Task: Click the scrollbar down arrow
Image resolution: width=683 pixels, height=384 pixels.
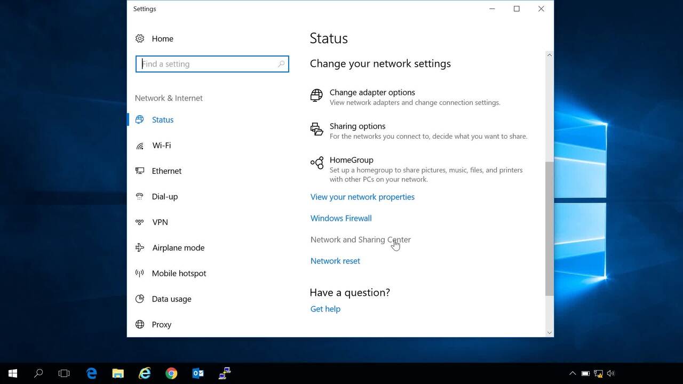Action: coord(549,332)
